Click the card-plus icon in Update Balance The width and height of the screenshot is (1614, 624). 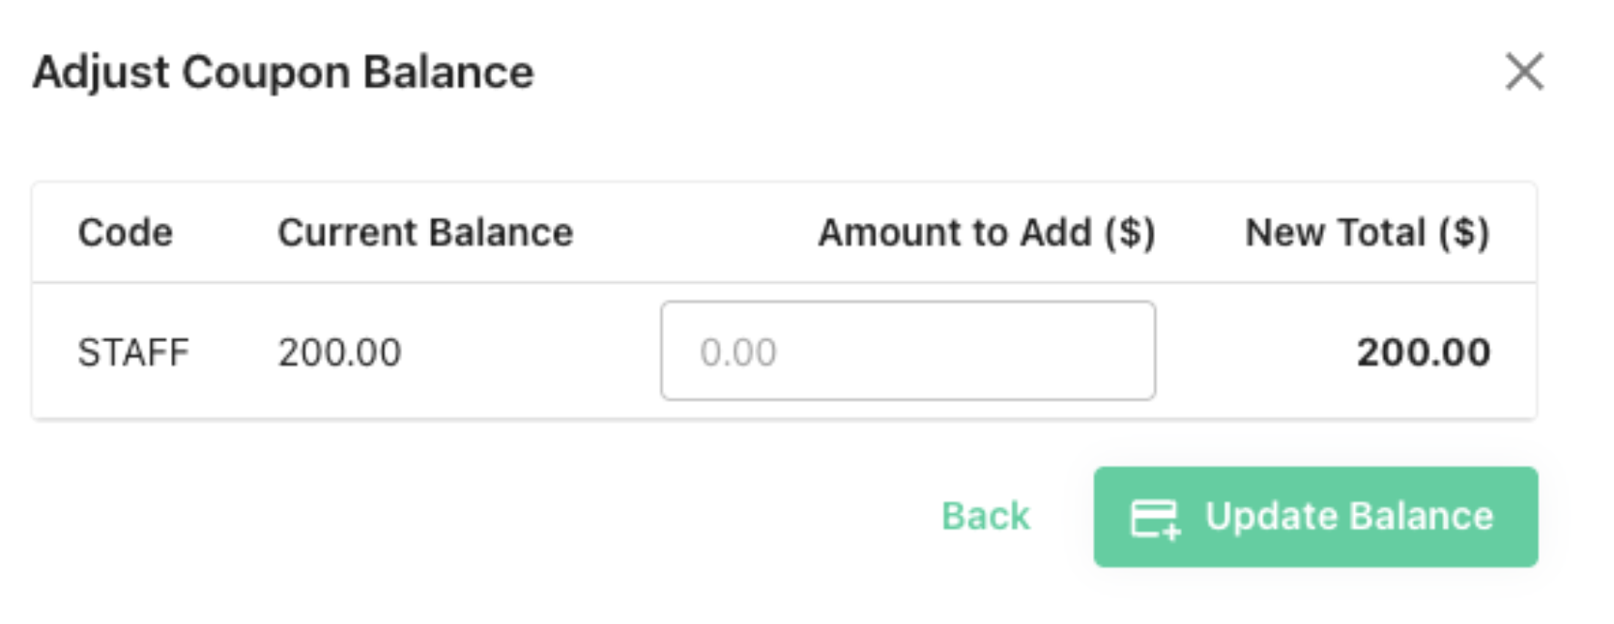pyautogui.click(x=1155, y=518)
